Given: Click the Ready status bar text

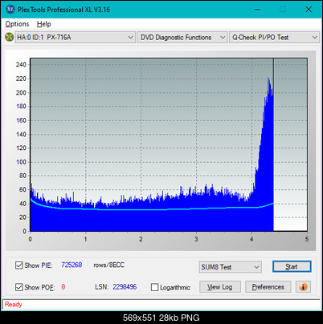Looking at the screenshot, I should point(13,305).
